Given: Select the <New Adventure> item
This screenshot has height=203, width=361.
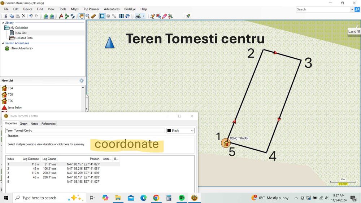Looking at the screenshot, I should (x=22, y=48).
